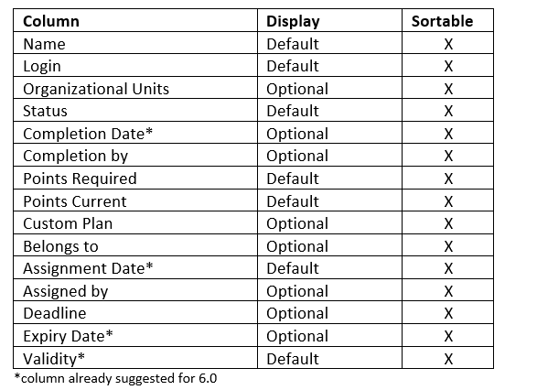This screenshot has height=390, width=537.
Task: Click the X in the Name row
Action: point(448,44)
